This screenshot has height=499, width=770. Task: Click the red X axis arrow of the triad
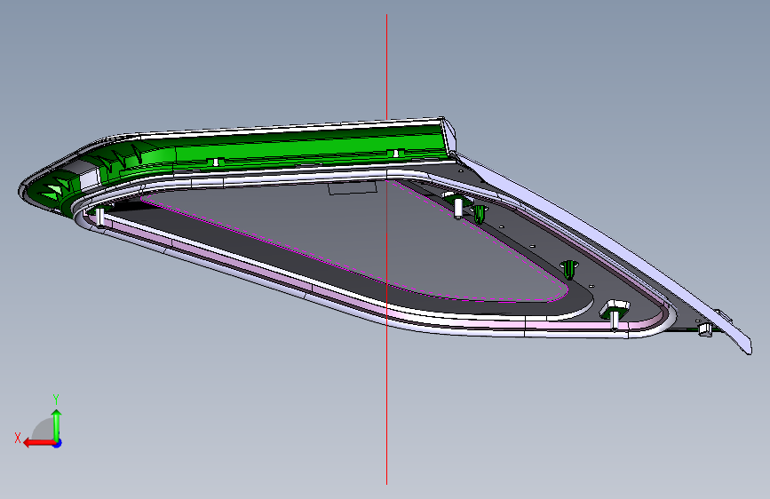(x=38, y=443)
